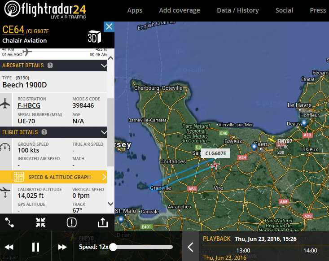Adjust the playback speed slider handle

113,247
